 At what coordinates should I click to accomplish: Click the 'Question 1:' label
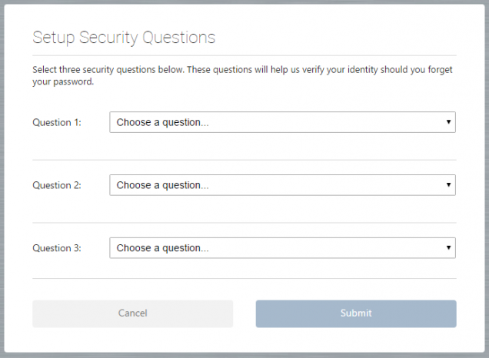click(x=57, y=122)
